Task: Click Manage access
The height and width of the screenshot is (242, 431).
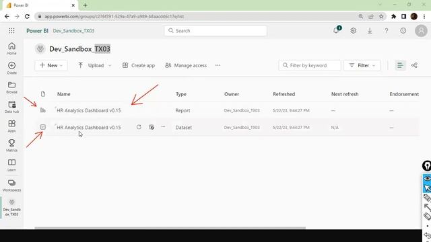Action: (x=186, y=65)
